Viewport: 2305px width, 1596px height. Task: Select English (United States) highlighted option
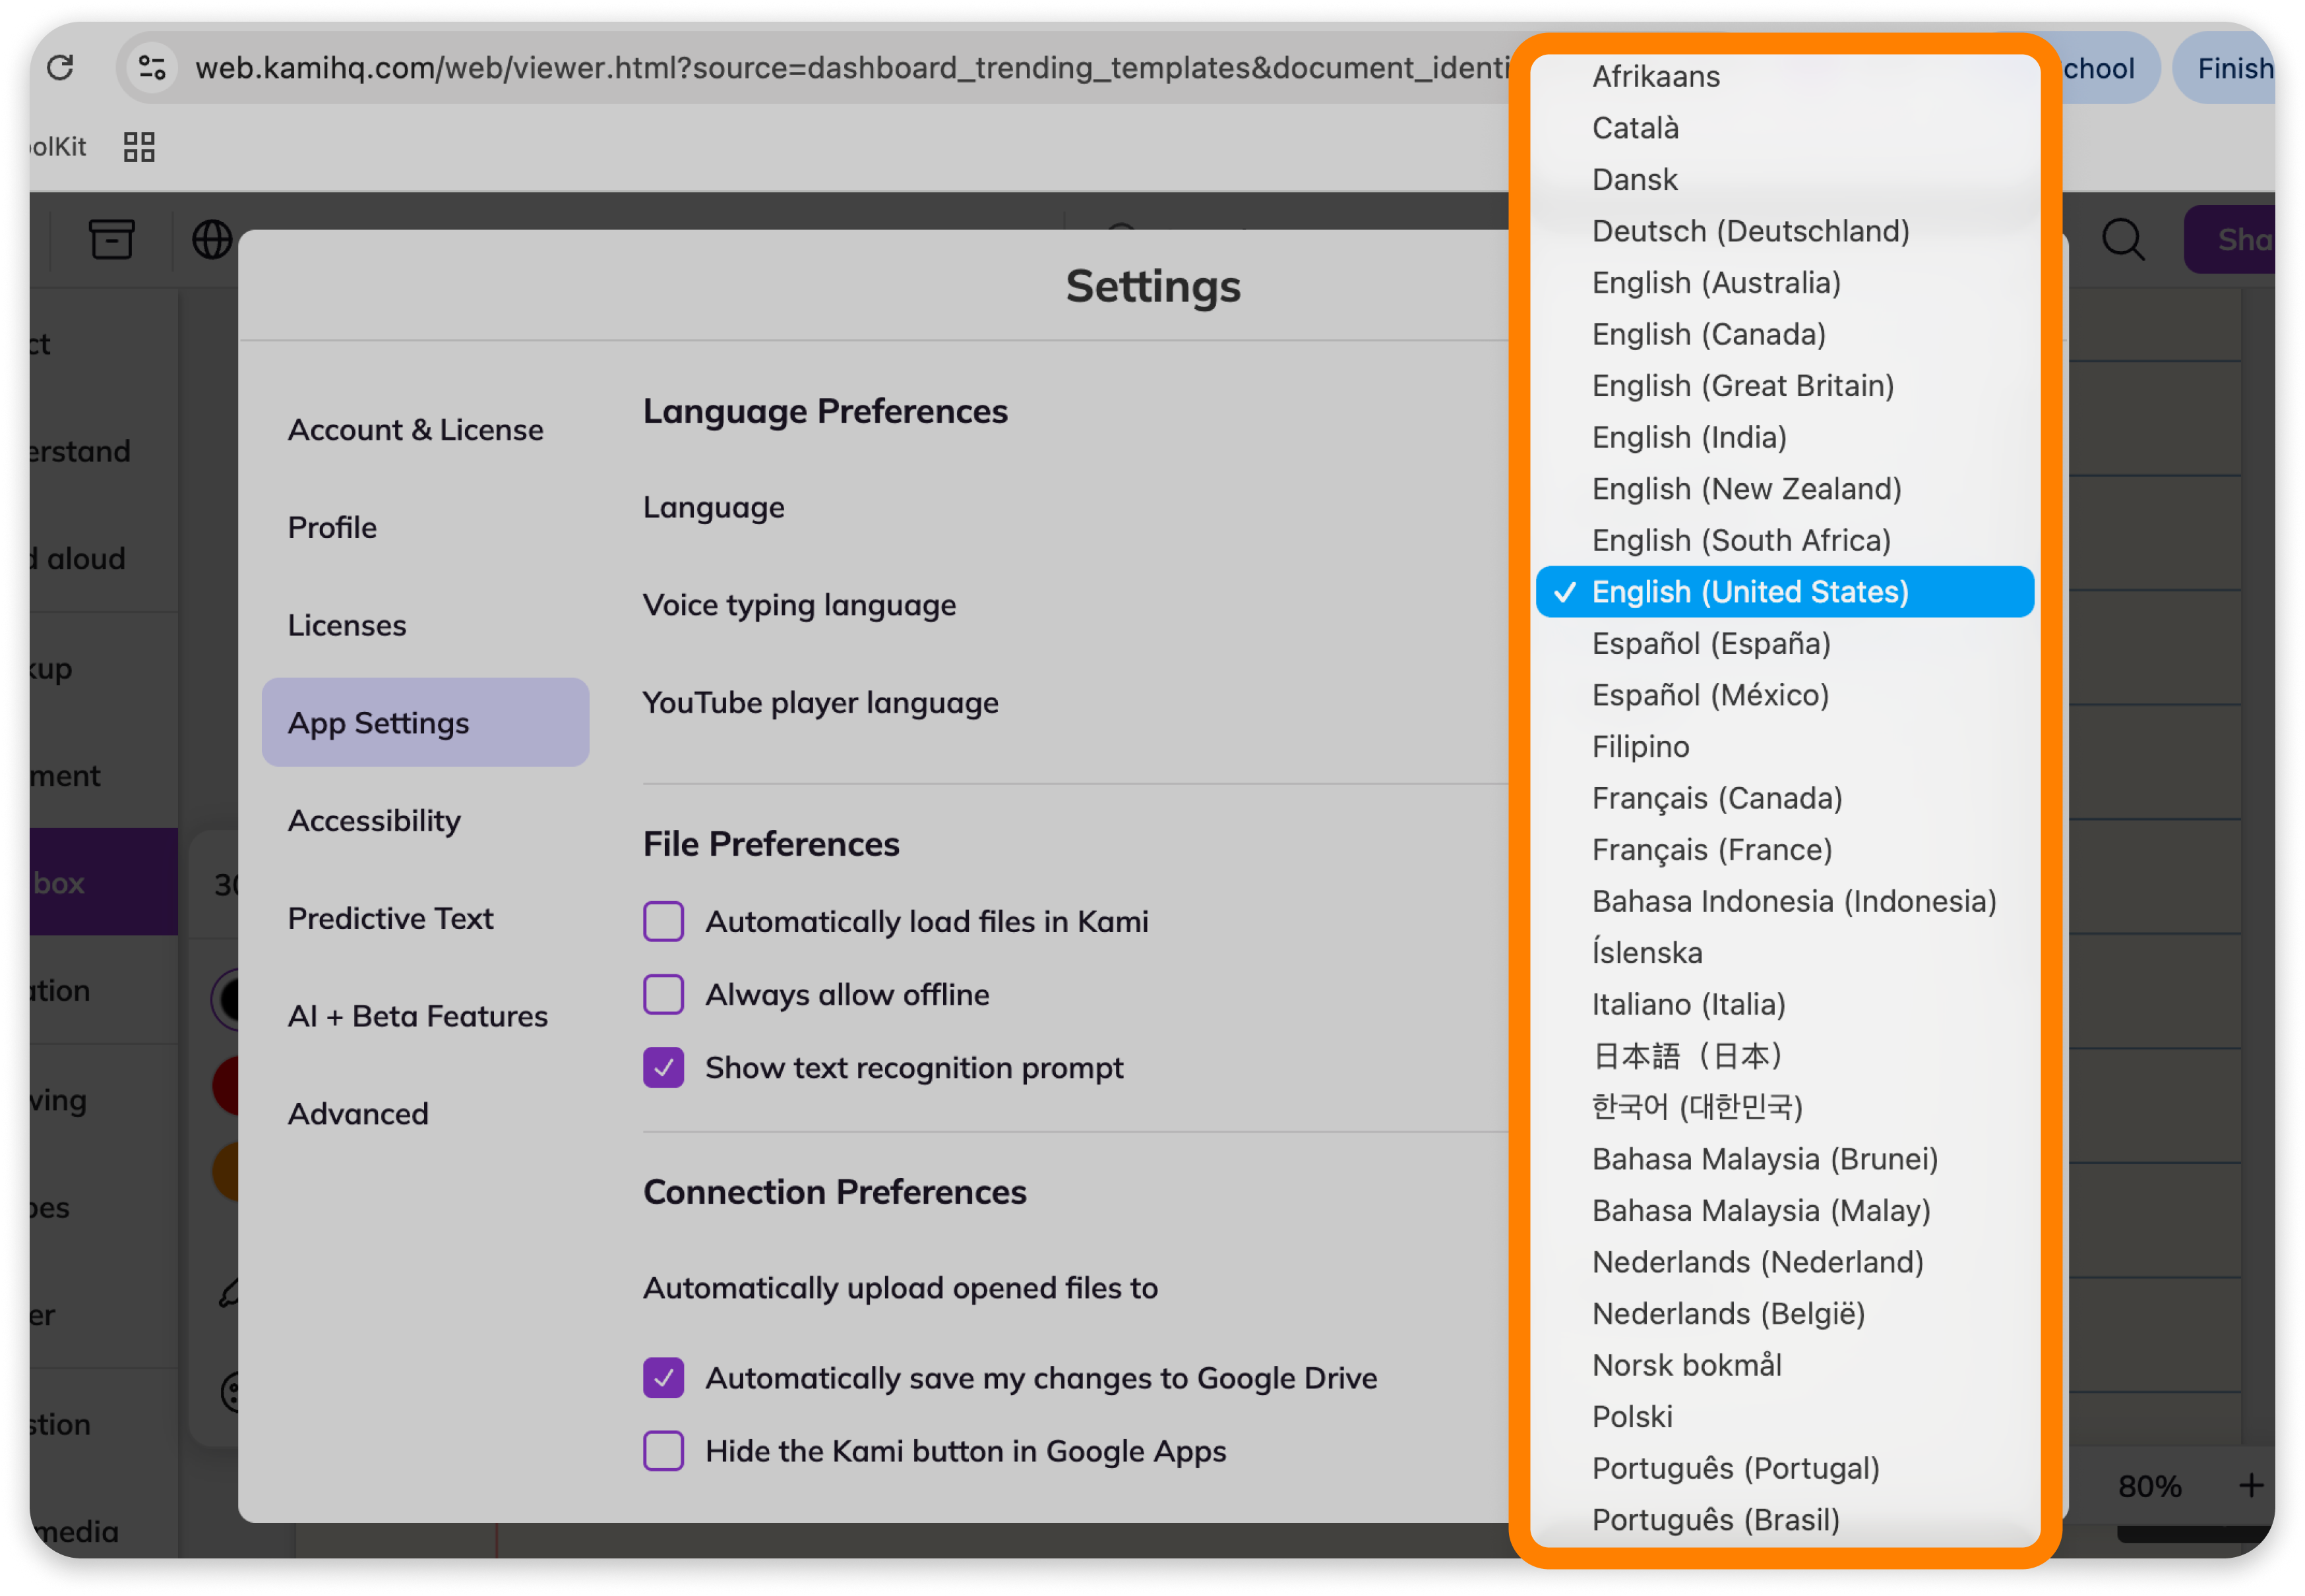(1785, 592)
